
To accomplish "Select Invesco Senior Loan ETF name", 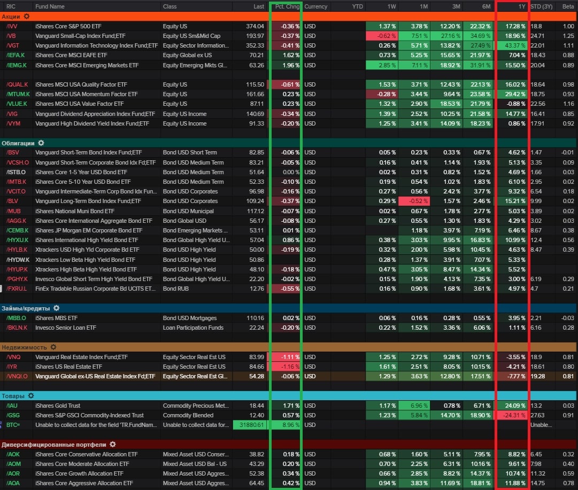I will coord(66,328).
